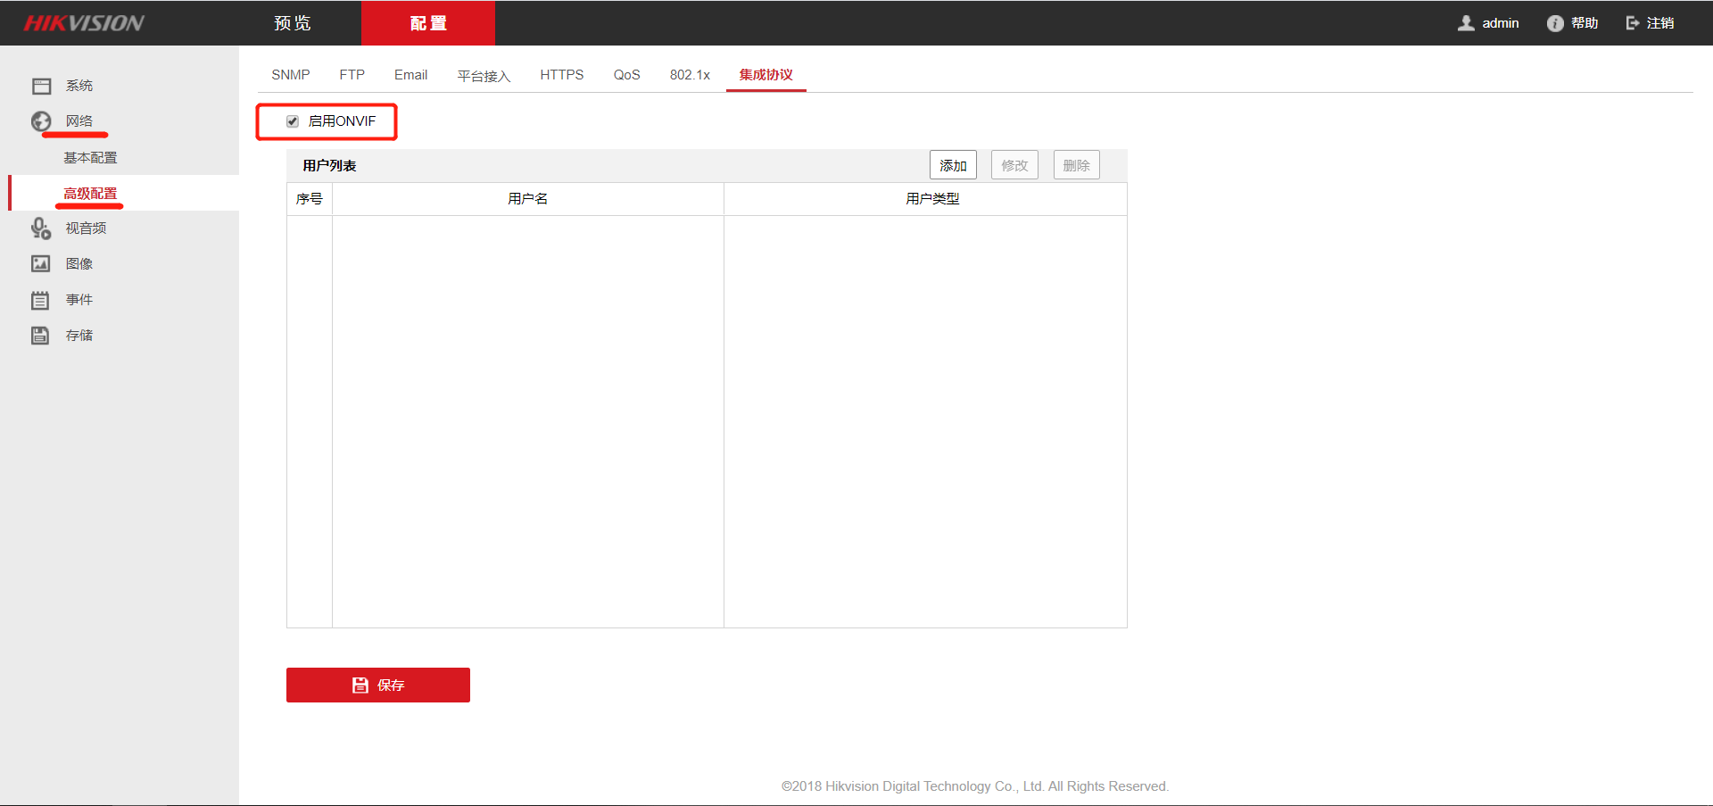The width and height of the screenshot is (1713, 806).
Task: Switch to the HTTPS tab
Action: click(x=562, y=75)
